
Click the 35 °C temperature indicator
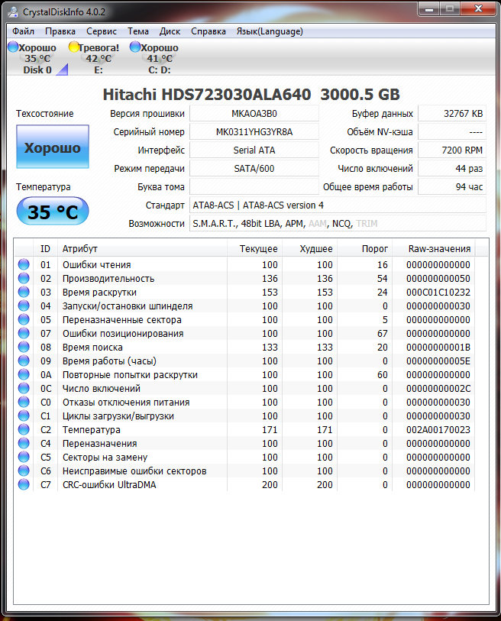point(53,212)
